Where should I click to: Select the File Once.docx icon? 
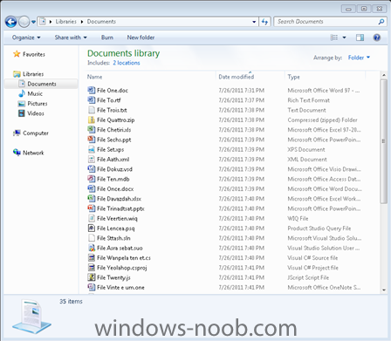(x=92, y=188)
